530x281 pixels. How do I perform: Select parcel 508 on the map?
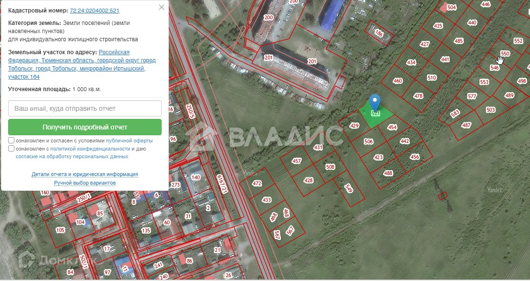pos(330,167)
